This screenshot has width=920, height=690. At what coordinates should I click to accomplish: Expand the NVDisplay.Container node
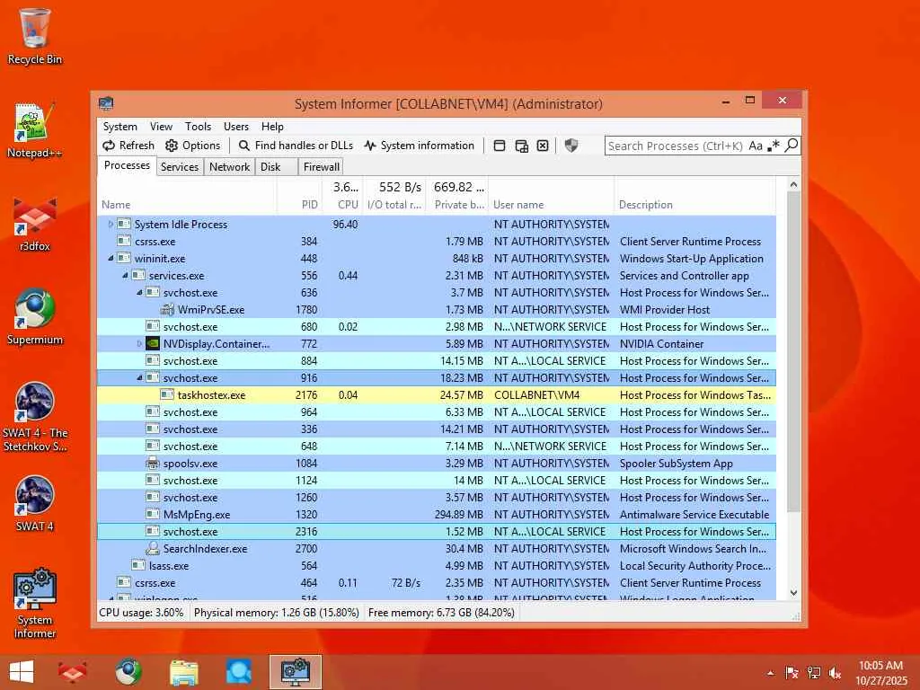(139, 343)
